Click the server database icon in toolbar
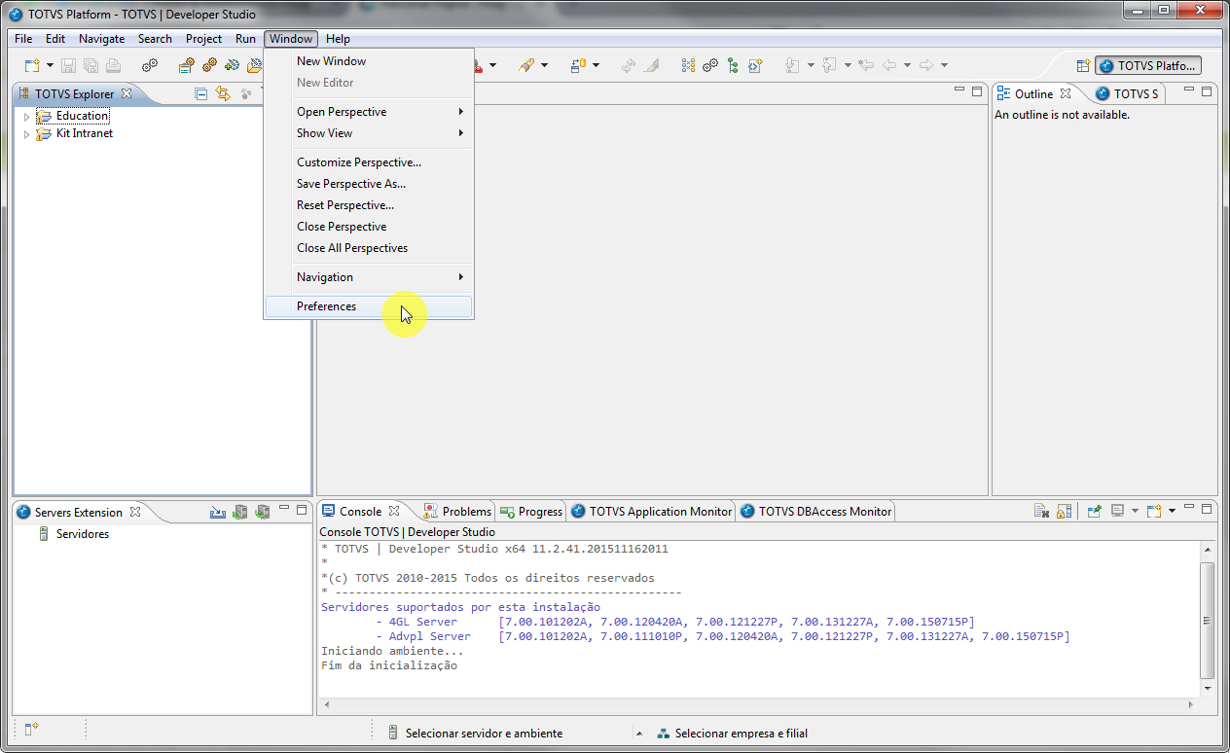 click(577, 65)
